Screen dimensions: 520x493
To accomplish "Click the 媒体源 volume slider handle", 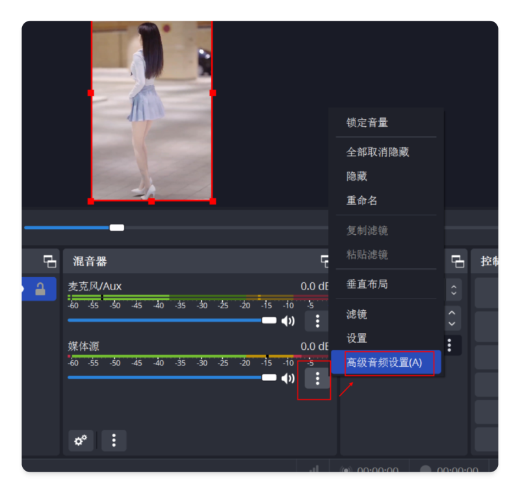I will (x=269, y=378).
